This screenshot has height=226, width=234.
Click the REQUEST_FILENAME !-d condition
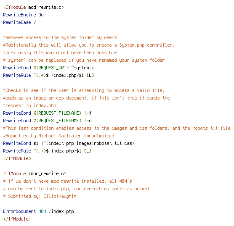(47, 121)
